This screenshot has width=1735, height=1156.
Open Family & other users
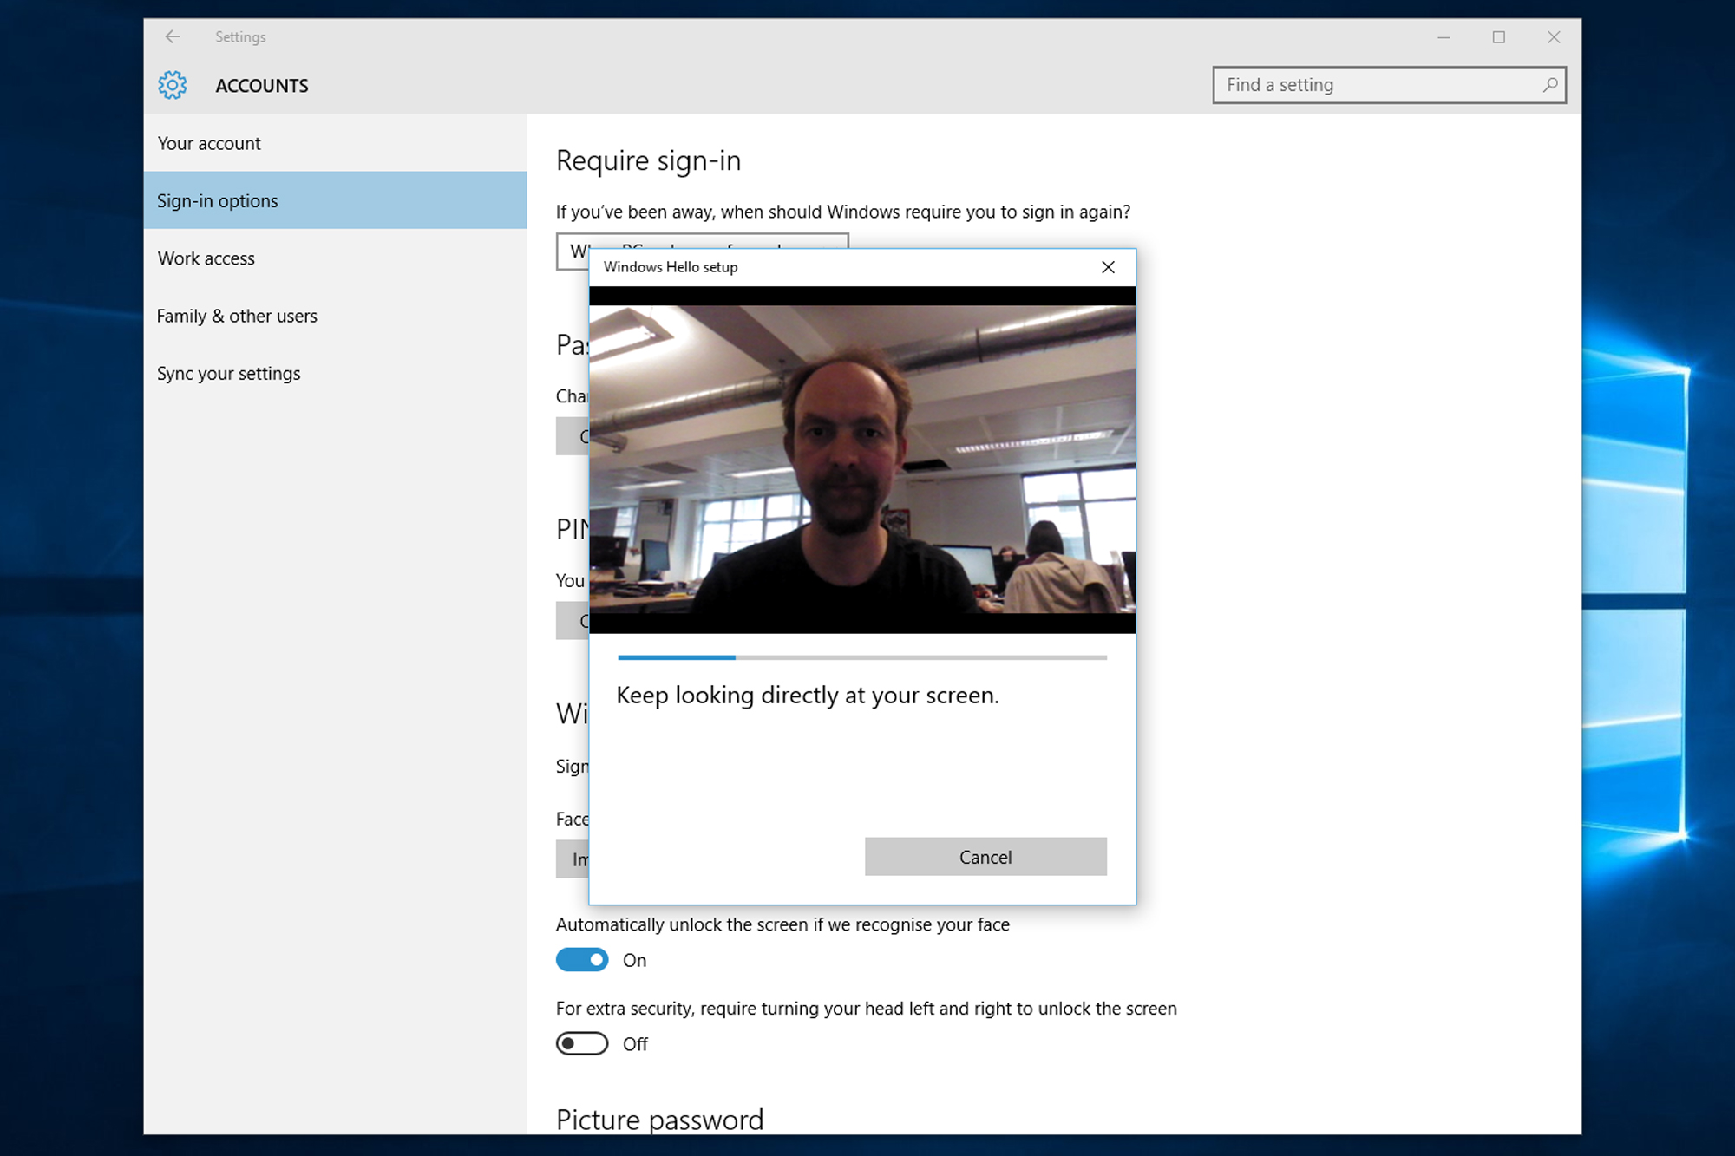click(x=237, y=316)
